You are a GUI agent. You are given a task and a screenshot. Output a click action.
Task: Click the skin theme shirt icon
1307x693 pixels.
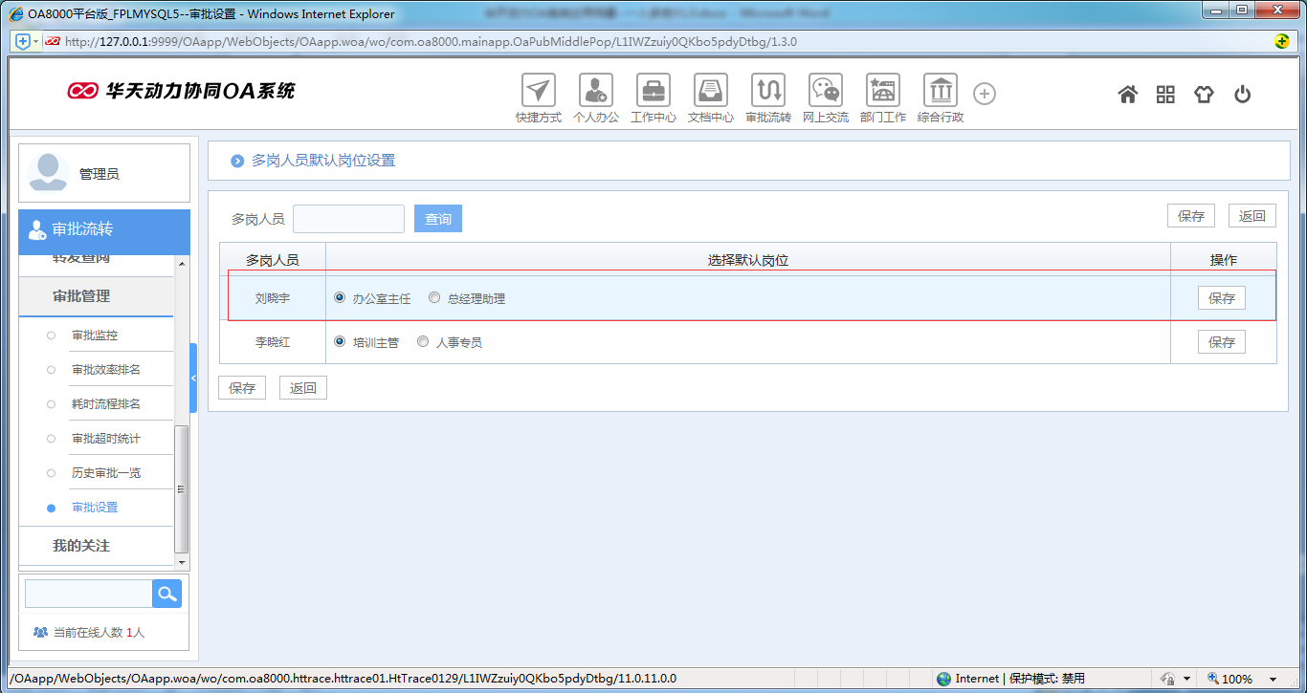pos(1204,94)
